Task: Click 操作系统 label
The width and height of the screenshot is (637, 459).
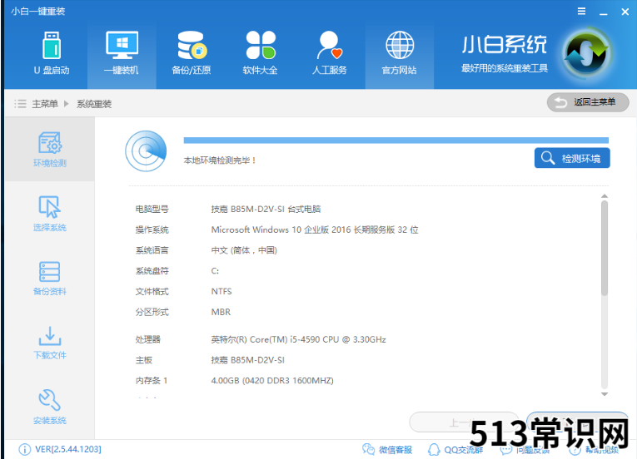Action: point(152,229)
